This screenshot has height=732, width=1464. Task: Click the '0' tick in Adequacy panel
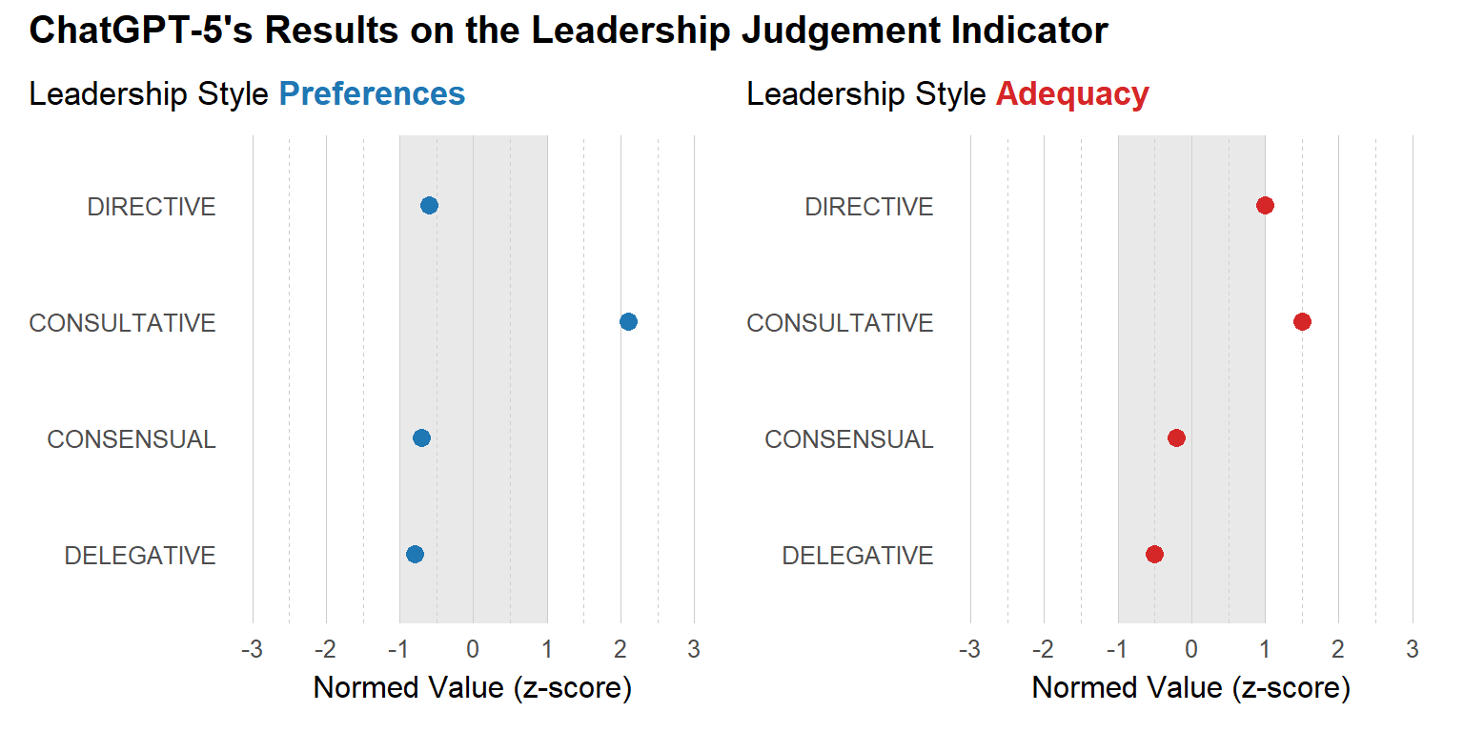click(x=1190, y=650)
